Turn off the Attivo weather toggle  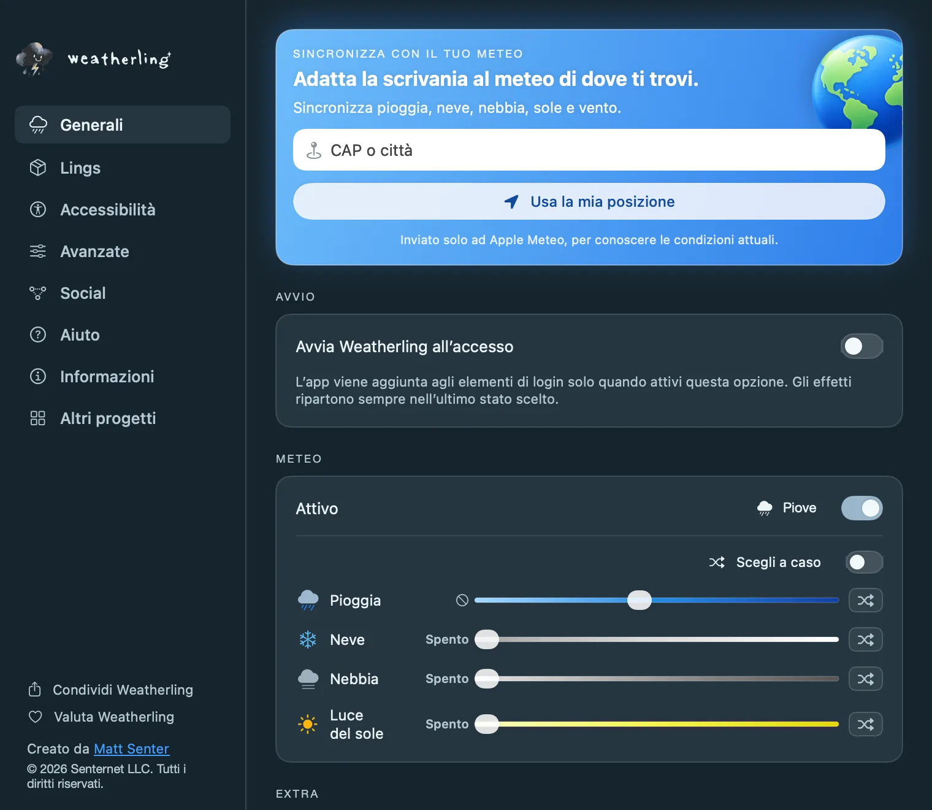861,508
